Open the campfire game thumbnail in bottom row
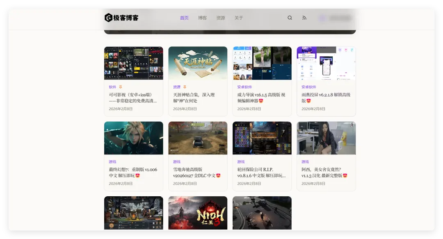 pyautogui.click(x=134, y=213)
